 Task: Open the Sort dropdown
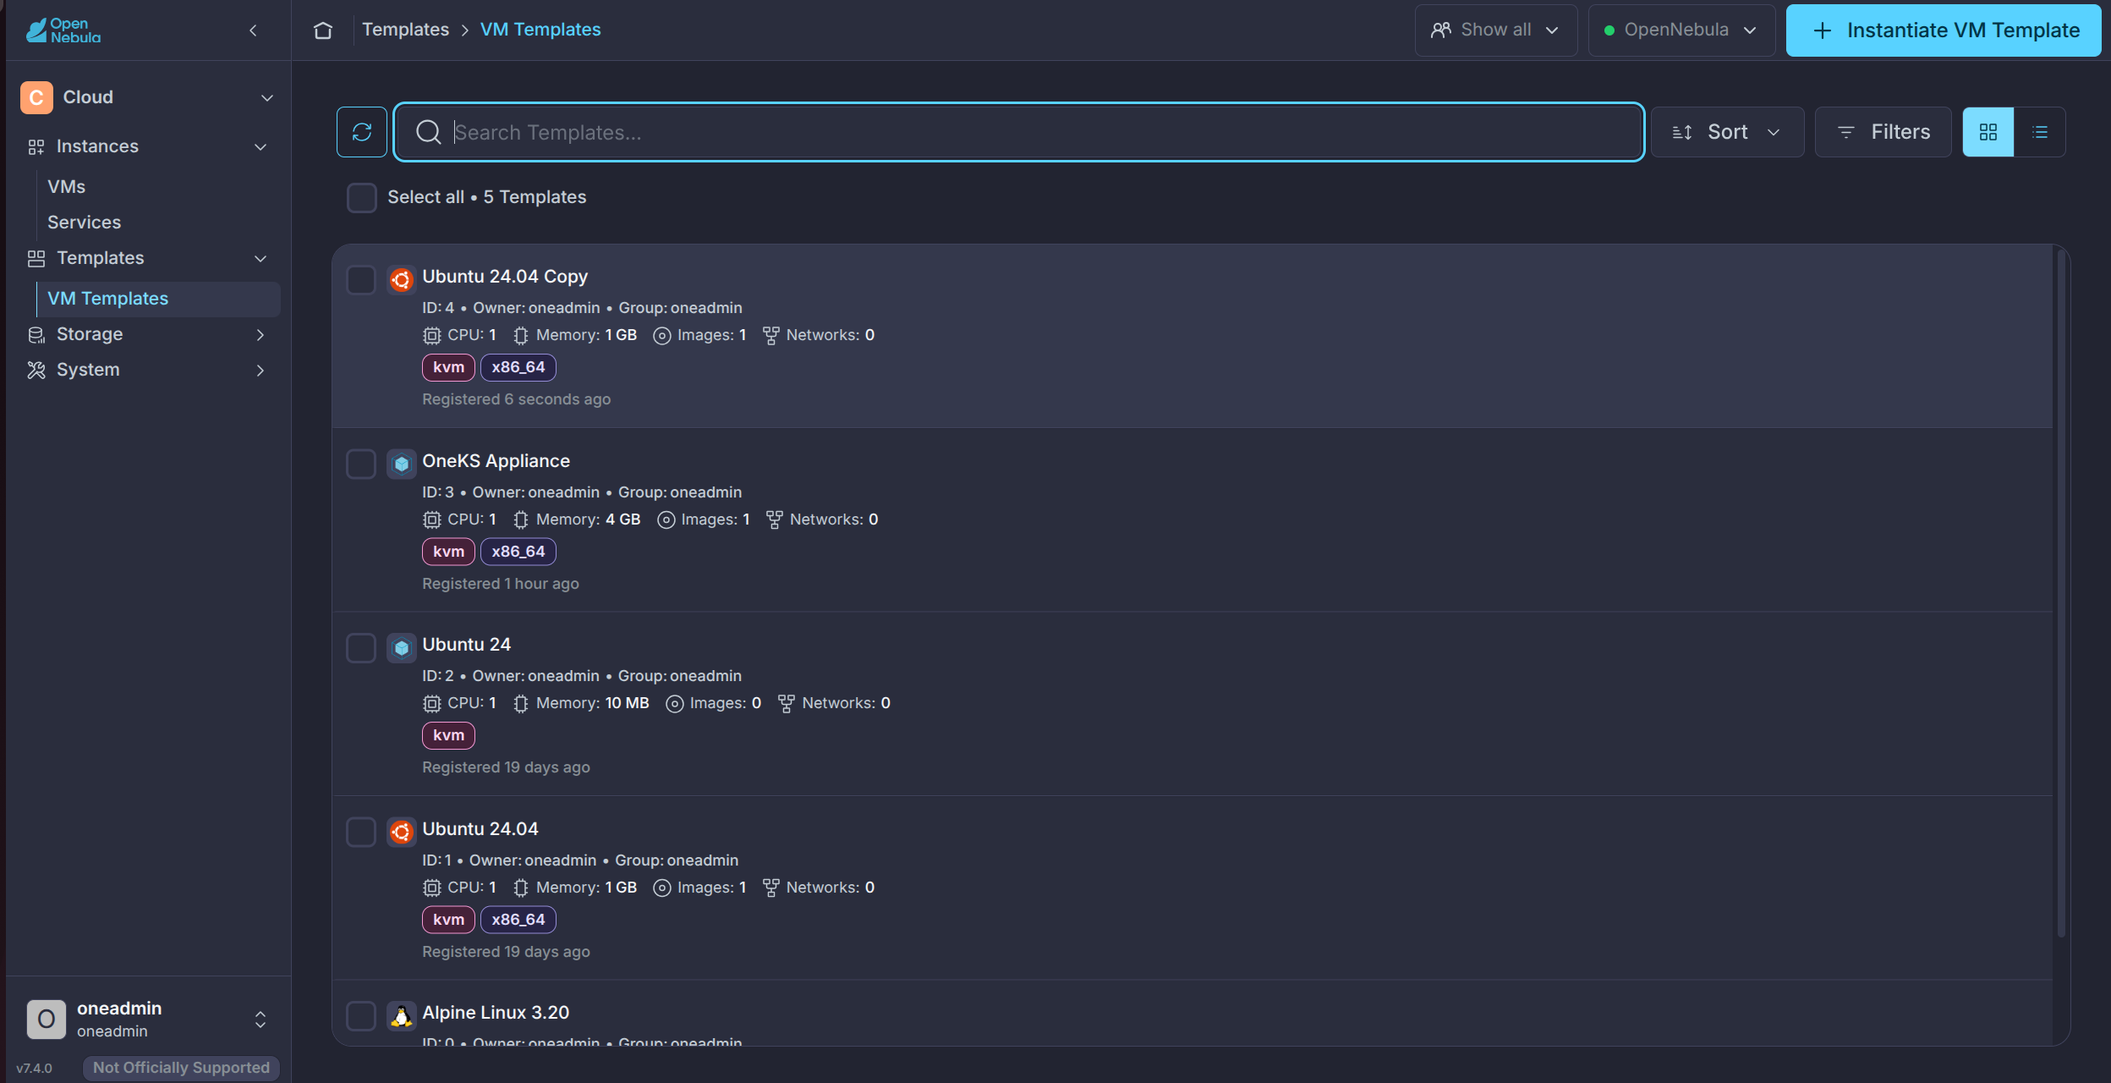tap(1727, 132)
